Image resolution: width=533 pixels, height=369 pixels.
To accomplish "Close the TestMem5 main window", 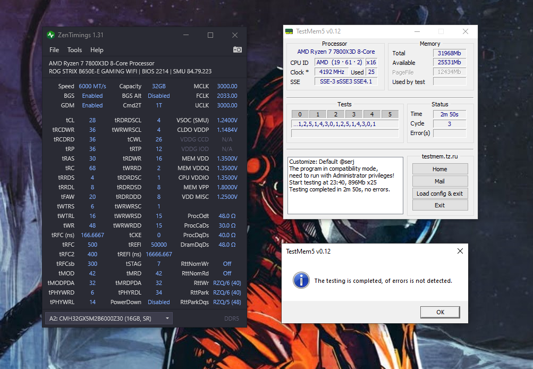I will click(x=466, y=31).
